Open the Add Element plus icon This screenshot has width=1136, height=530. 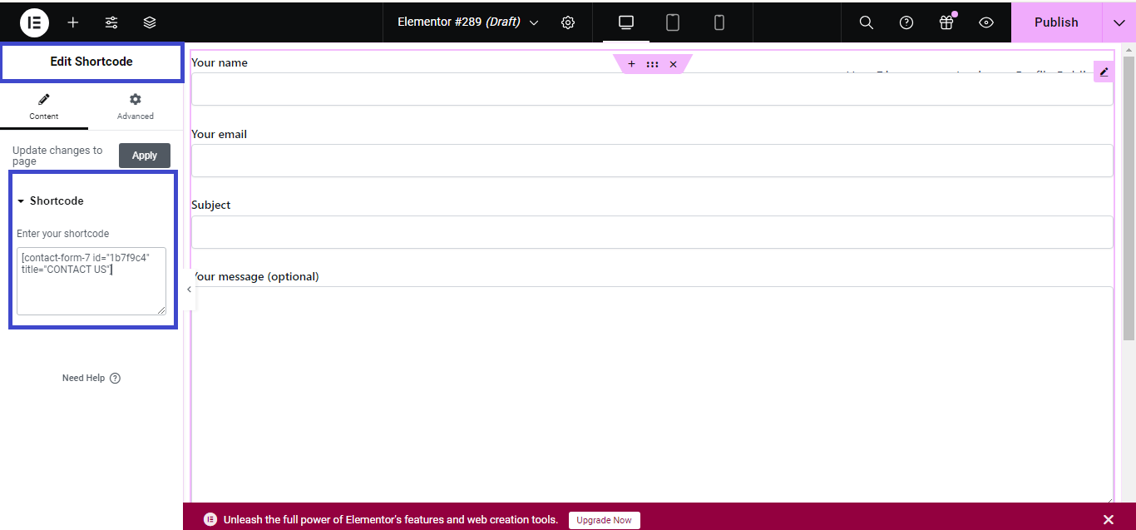(x=73, y=22)
